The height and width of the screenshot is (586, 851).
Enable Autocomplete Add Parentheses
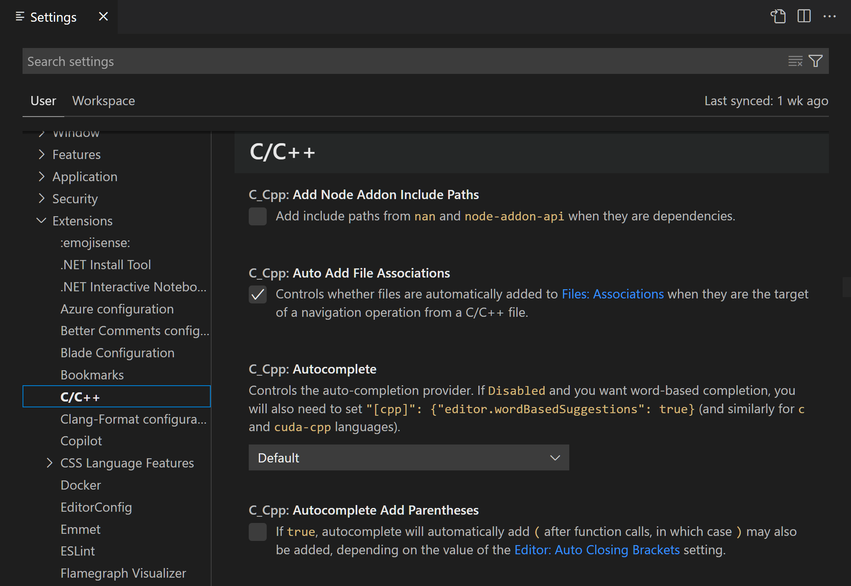click(258, 532)
